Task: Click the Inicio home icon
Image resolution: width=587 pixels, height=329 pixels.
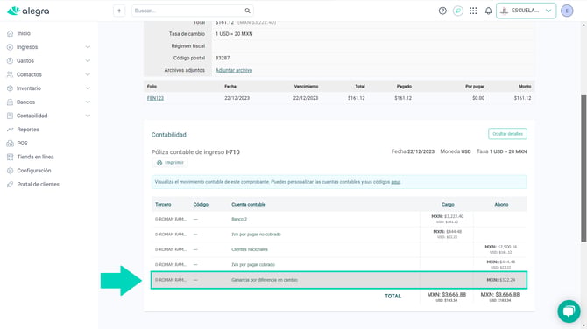Action: [x=11, y=33]
